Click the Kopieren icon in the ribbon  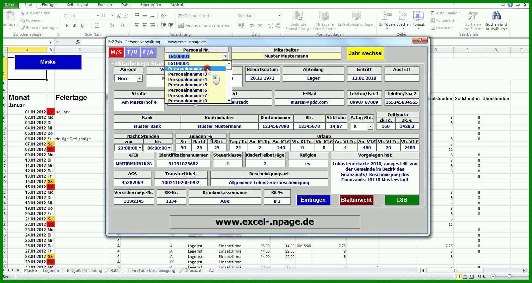click(22, 20)
